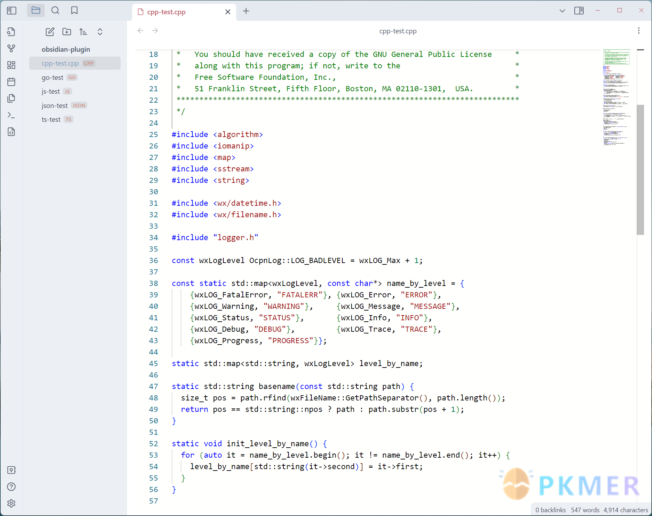Open the tab list dropdown
Screen dimensions: 652x516
(562, 10)
